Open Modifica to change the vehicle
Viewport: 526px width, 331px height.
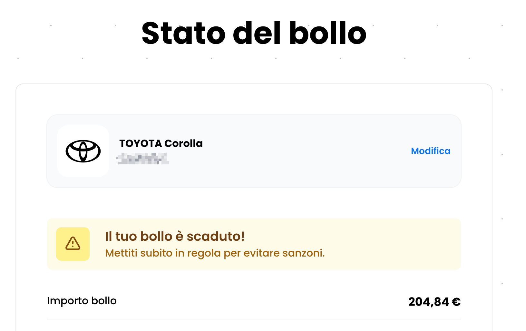coord(431,151)
